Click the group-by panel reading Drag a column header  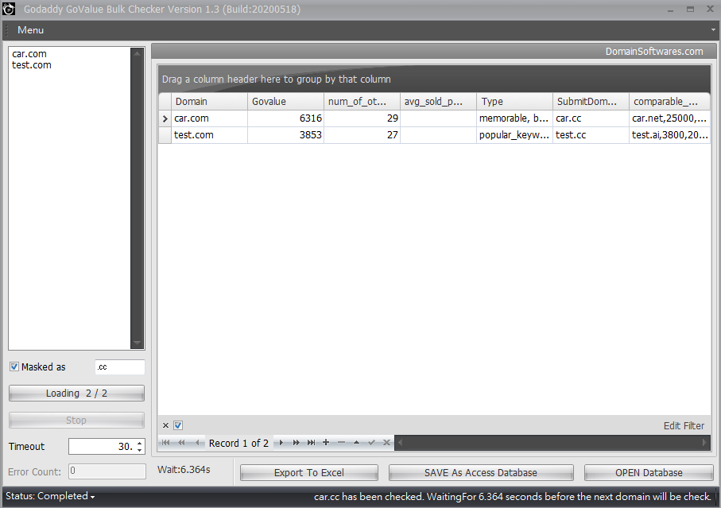(x=434, y=79)
